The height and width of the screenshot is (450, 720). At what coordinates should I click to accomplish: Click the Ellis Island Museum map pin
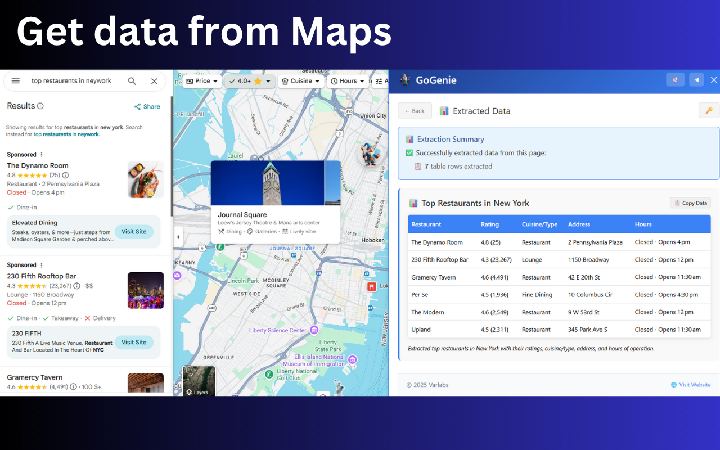(352, 360)
